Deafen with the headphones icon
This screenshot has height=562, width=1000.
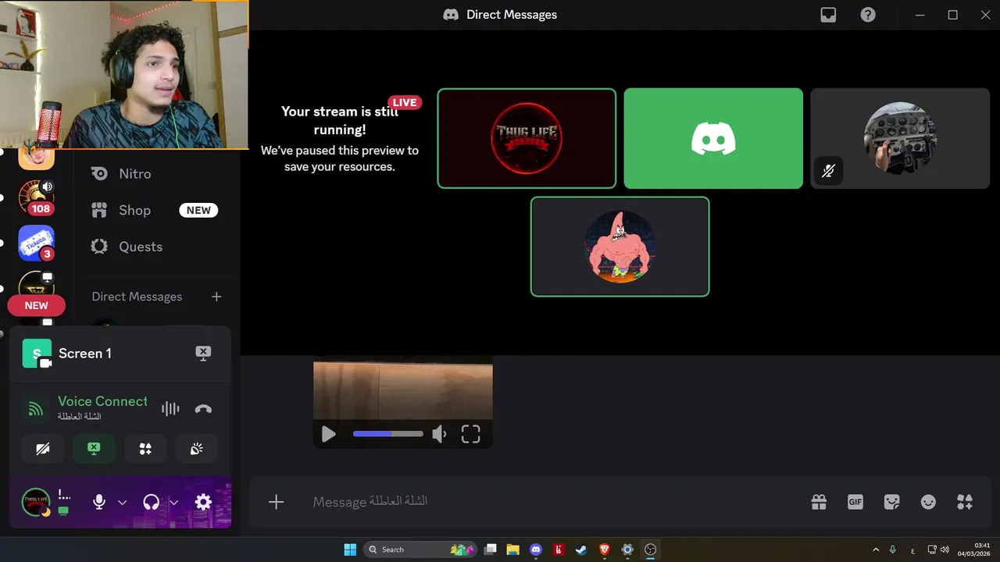coord(152,502)
